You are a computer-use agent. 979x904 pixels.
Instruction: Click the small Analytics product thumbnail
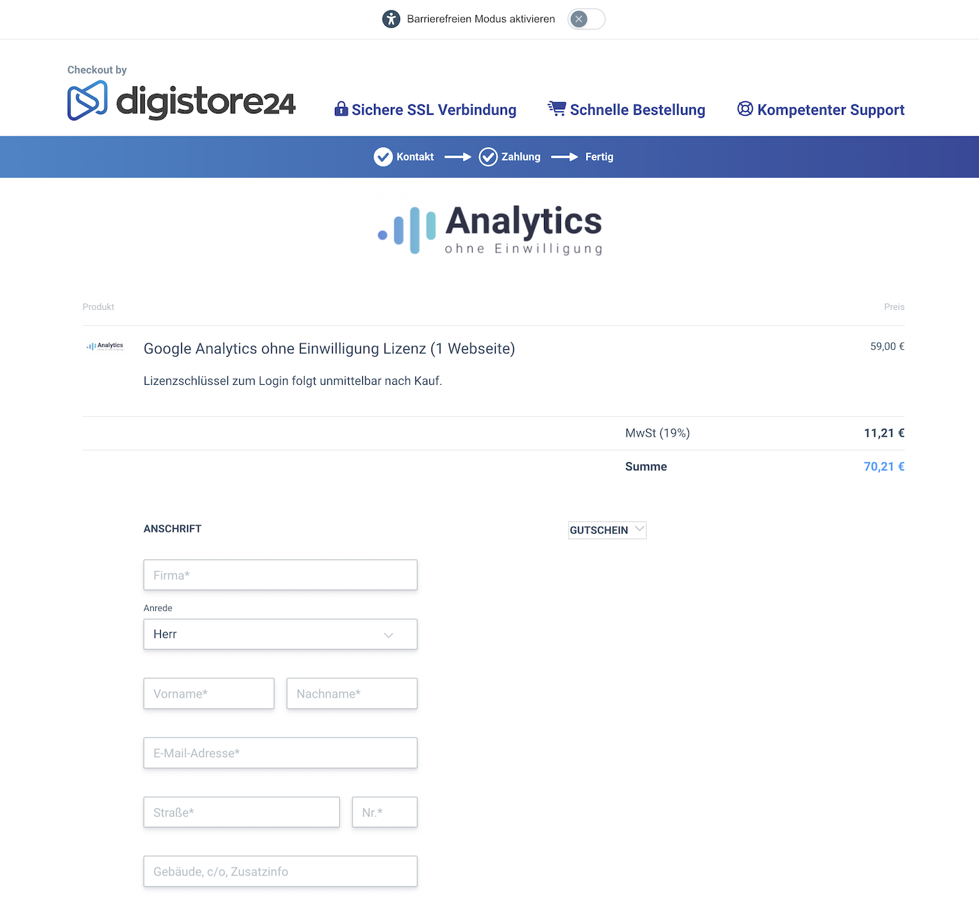click(x=105, y=346)
